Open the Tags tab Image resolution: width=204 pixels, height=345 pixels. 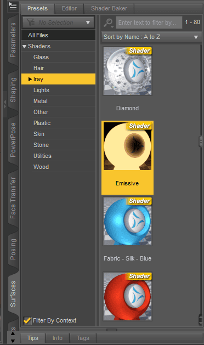83,338
